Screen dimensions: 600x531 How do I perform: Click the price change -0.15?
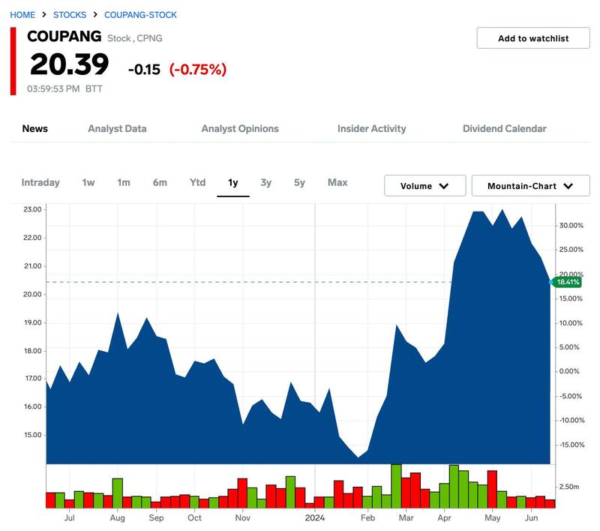tap(144, 70)
